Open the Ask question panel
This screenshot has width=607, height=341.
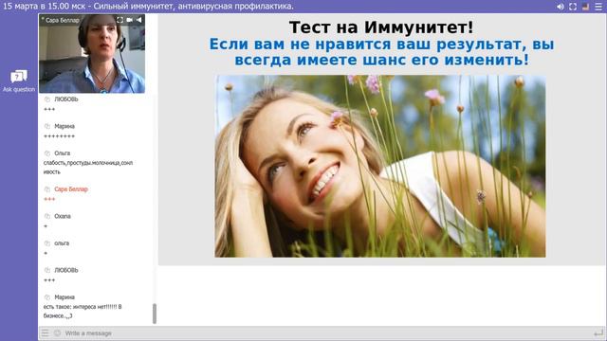tap(19, 81)
